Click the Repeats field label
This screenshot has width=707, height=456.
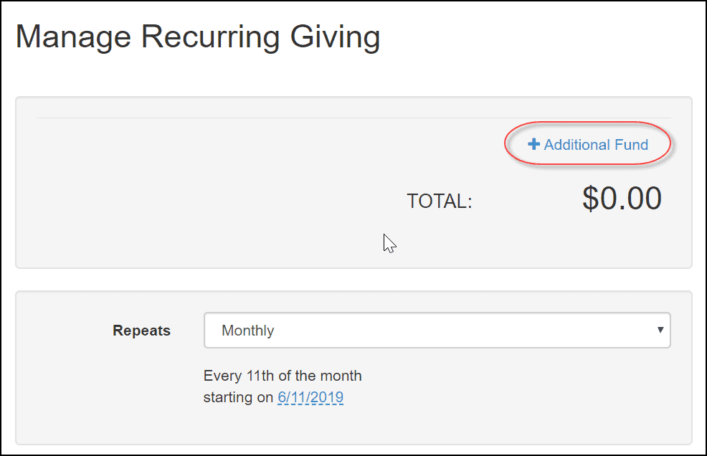coord(141,330)
